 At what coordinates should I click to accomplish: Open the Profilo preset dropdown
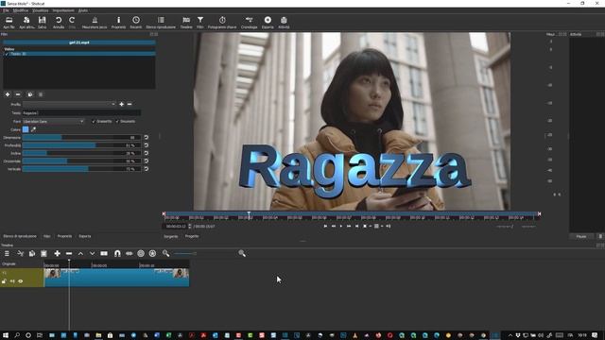tap(69, 104)
